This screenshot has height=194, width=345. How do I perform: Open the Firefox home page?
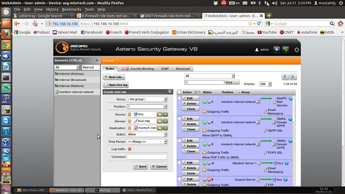click(x=340, y=23)
